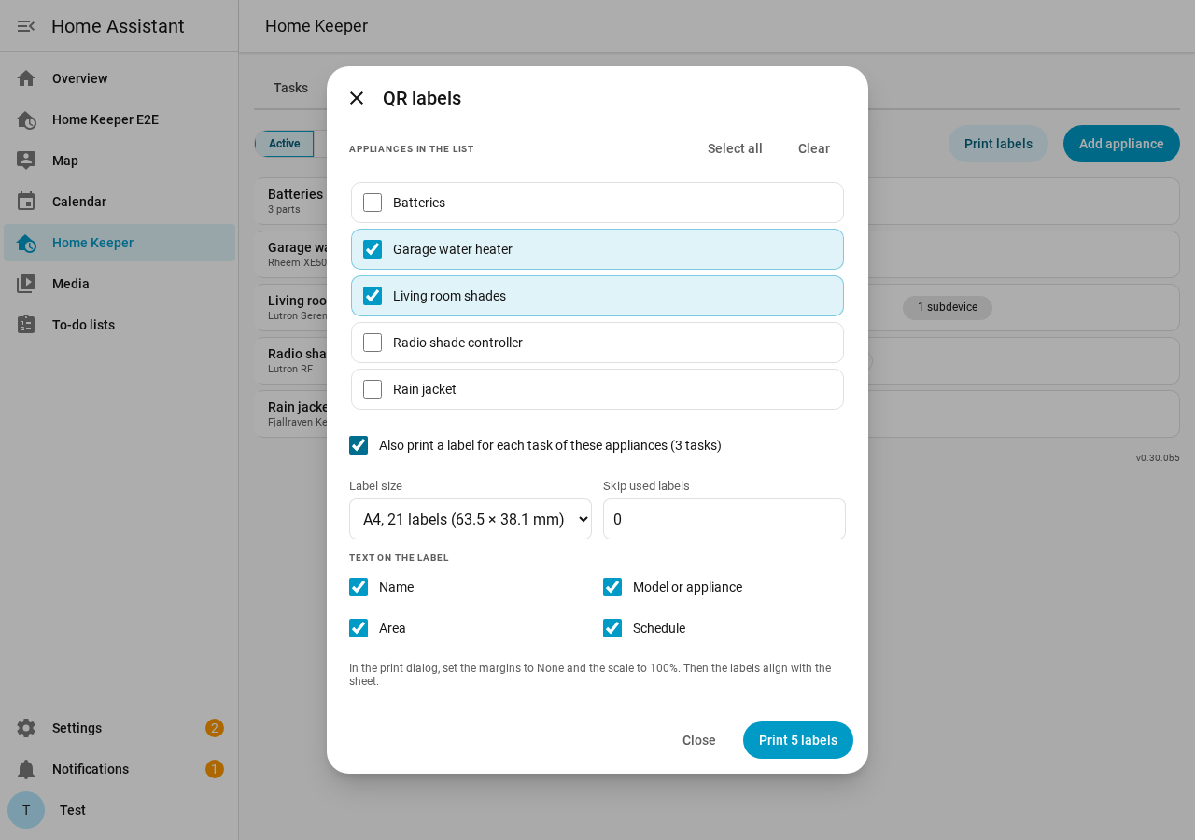
Task: Focus the Skip used labels field
Action: [724, 519]
